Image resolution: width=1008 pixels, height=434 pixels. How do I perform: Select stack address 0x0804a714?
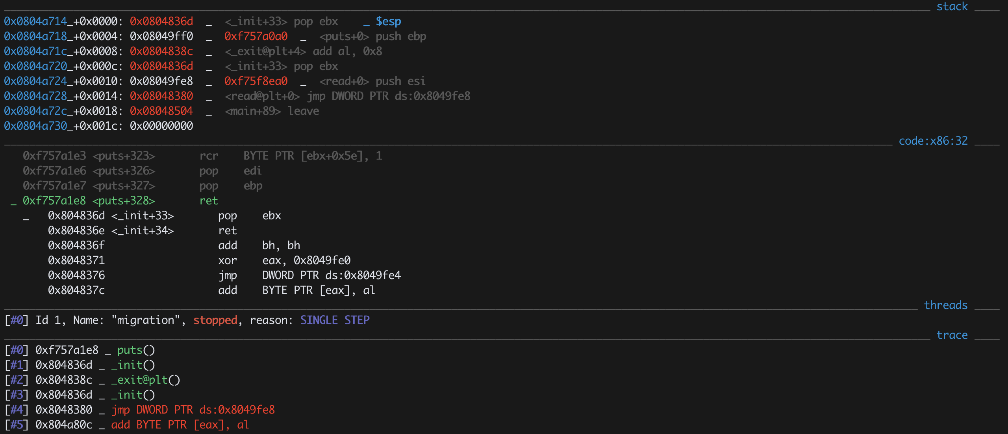[x=35, y=21]
